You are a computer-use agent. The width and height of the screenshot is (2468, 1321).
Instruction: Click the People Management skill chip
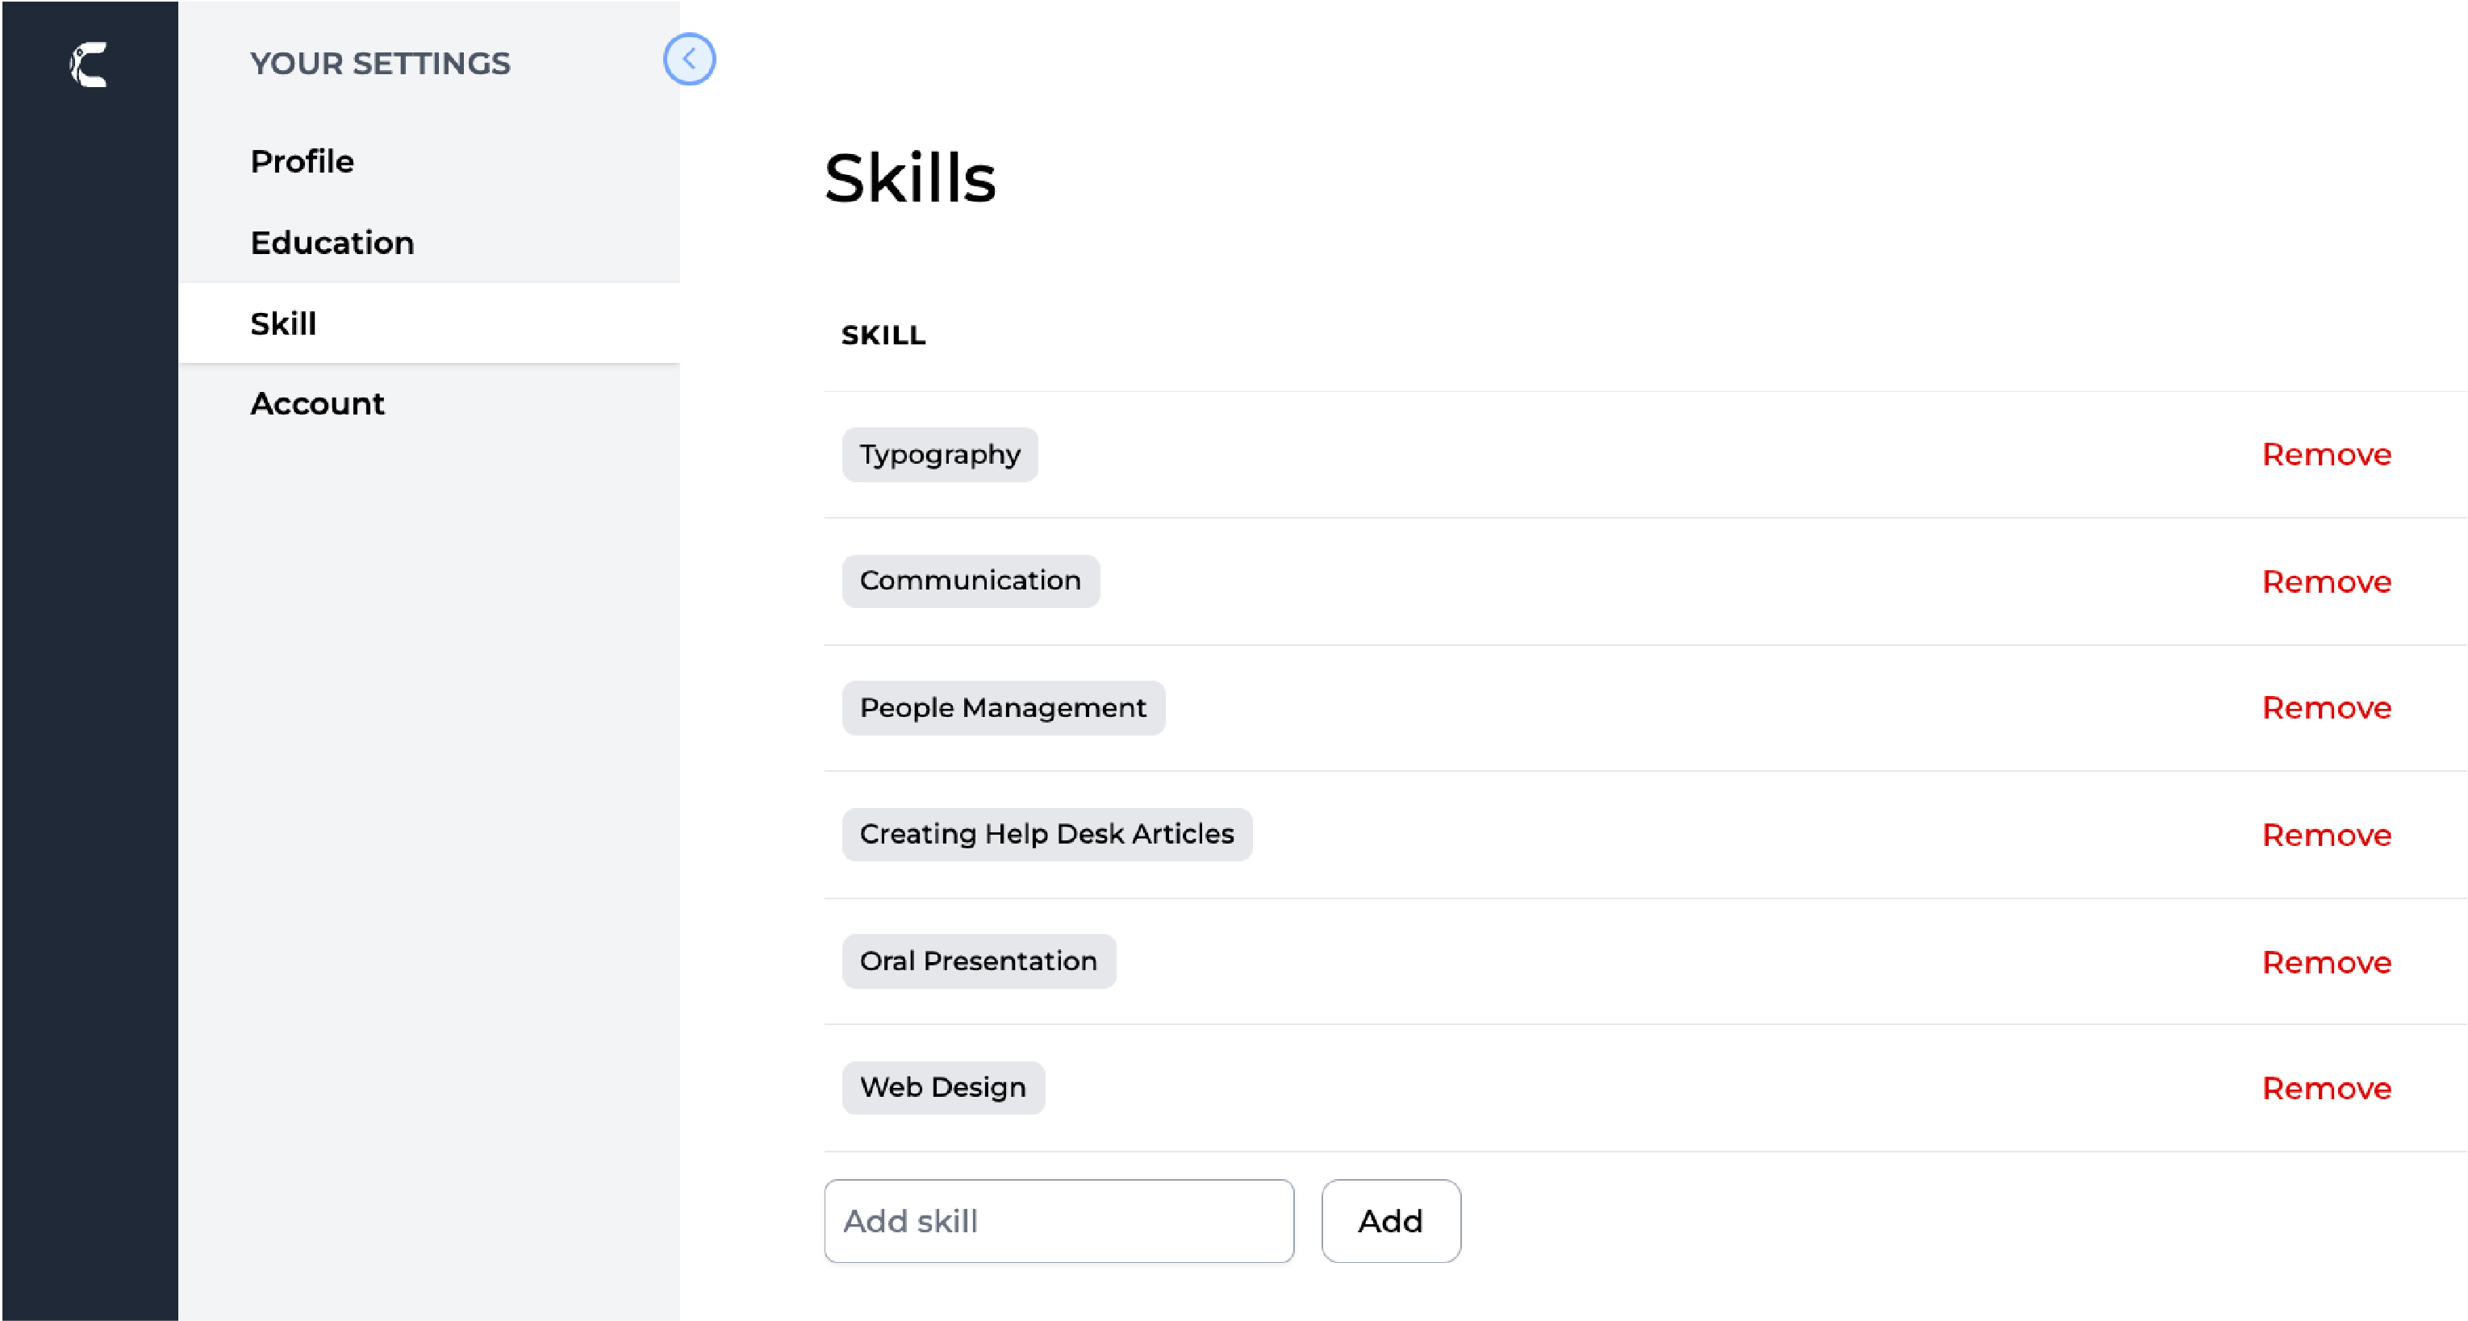coord(1003,708)
